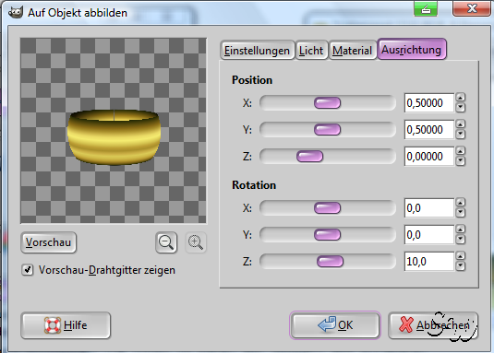
Task: Click the zoom in magnifier icon
Action: coord(196,242)
